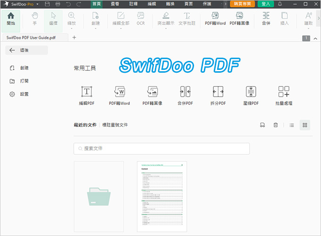Save the document with the floppy icon

pyautogui.click(x=47, y=4)
